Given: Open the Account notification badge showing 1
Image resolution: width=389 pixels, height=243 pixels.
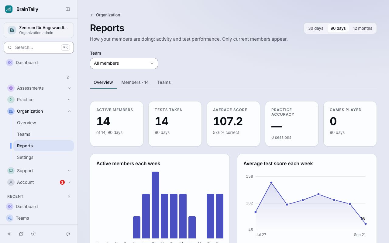Looking at the screenshot, I should coord(62,182).
